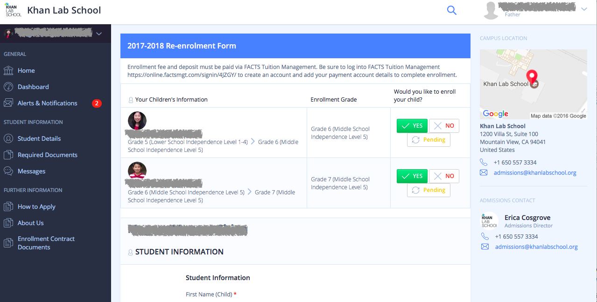
Task: Click the Dashboard gauge icon
Action: pos(8,87)
